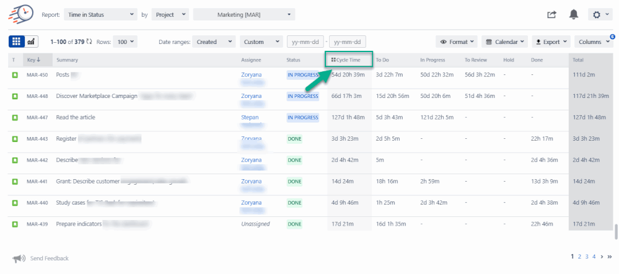
Task: Open assignee Zoryana on MAR-450
Action: [x=252, y=74]
